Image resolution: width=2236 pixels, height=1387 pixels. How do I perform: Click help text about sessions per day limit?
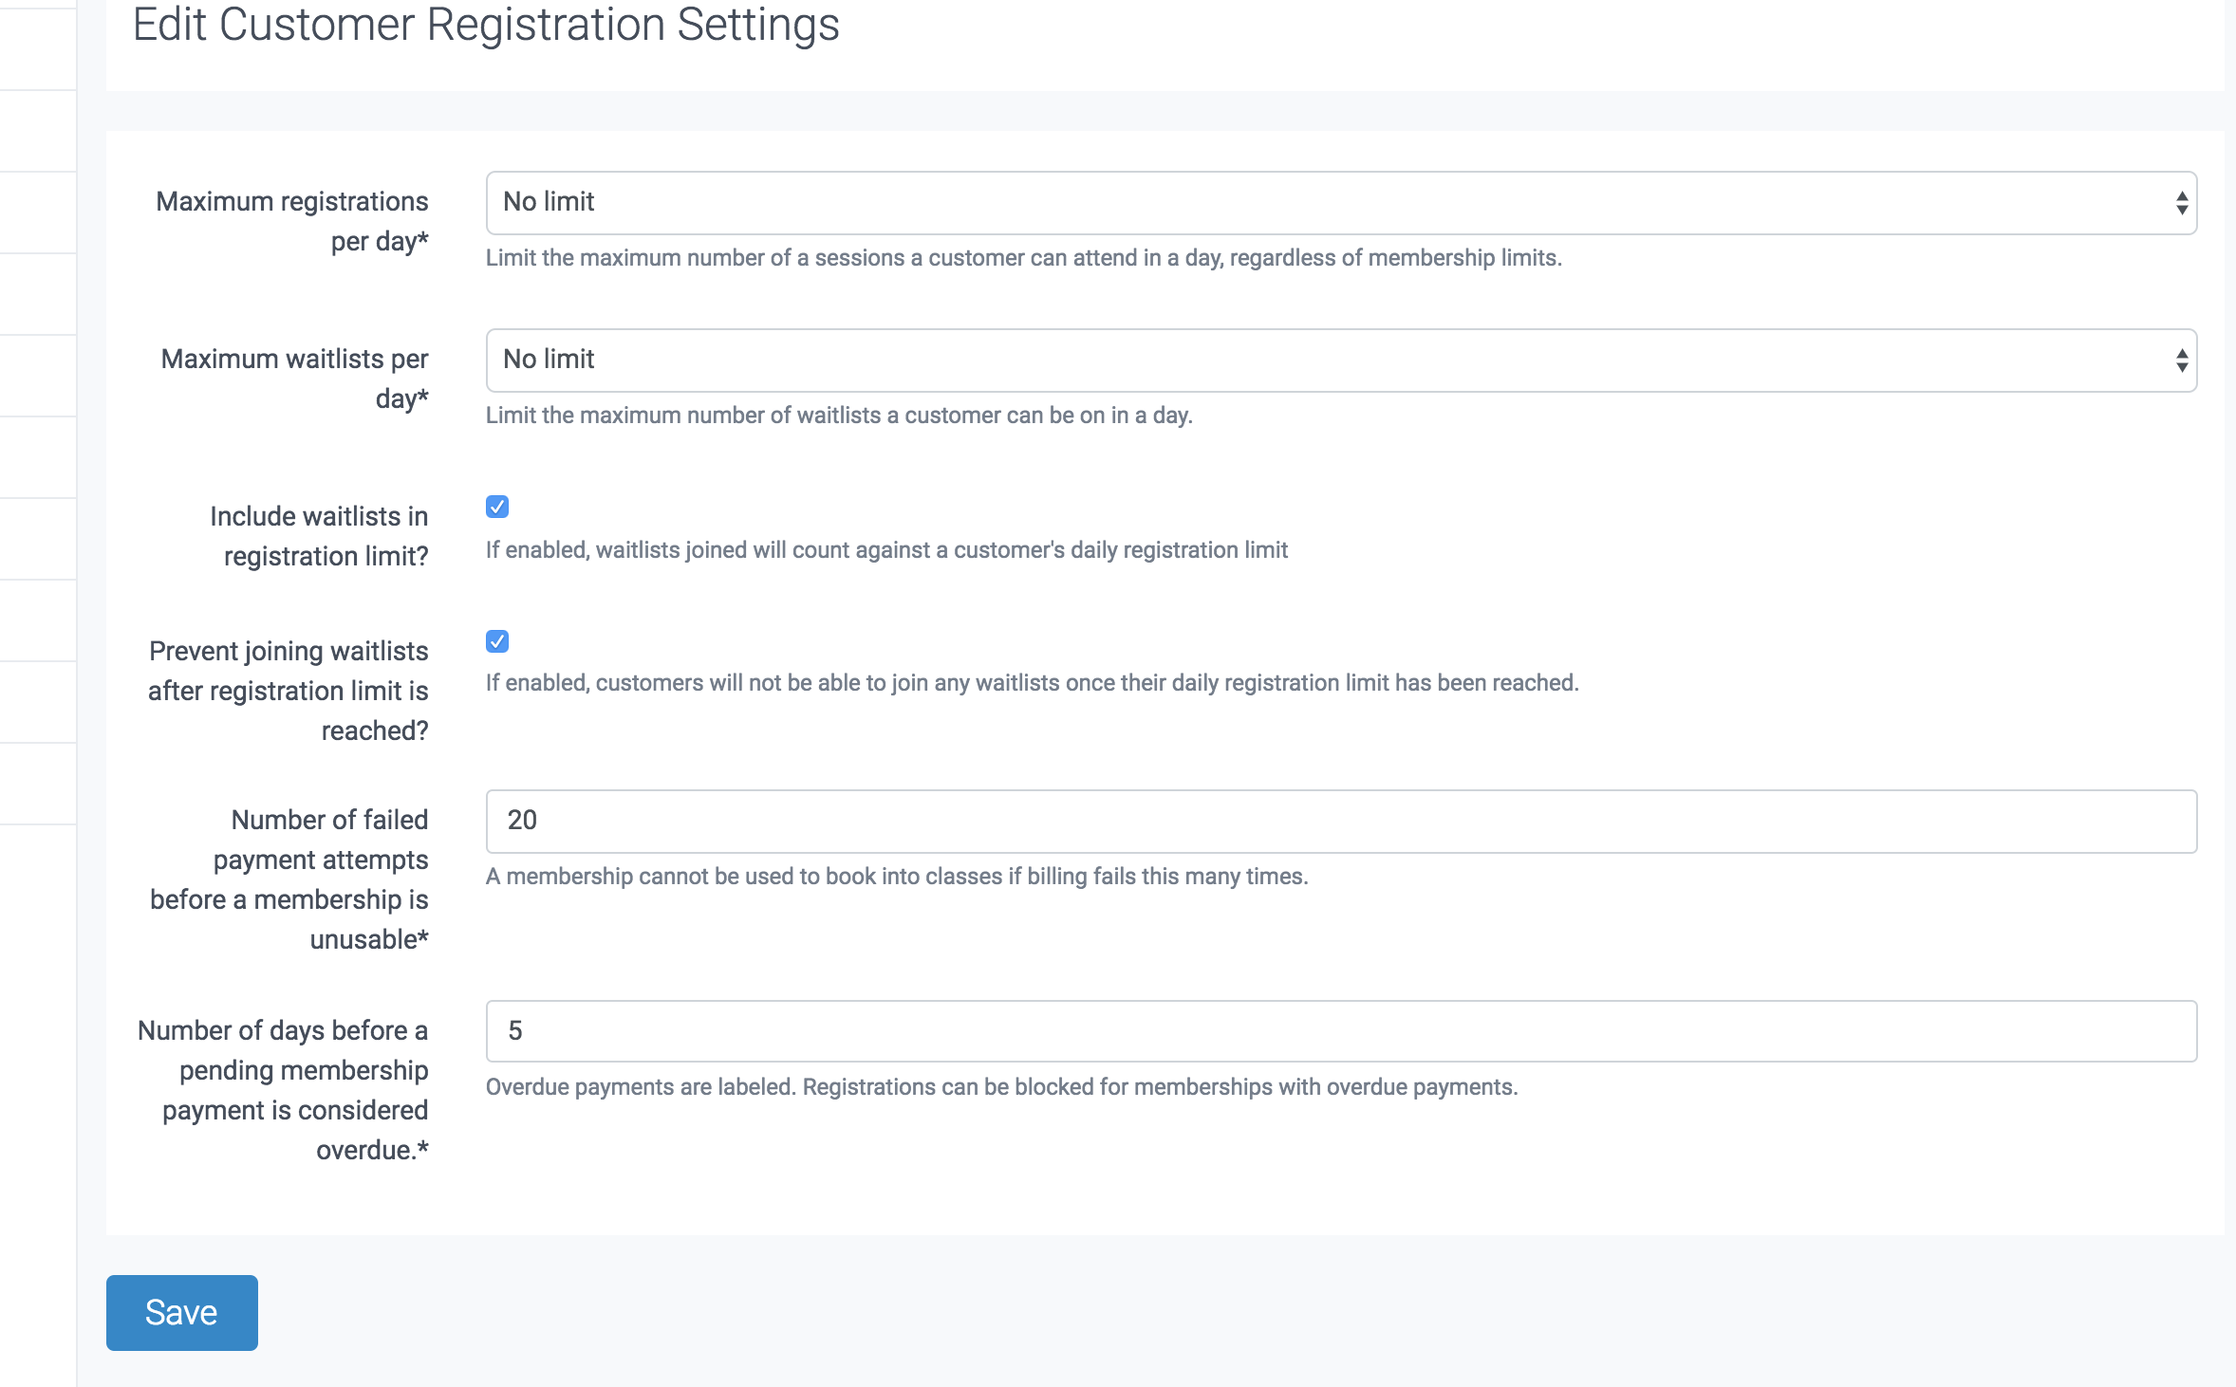1023,258
